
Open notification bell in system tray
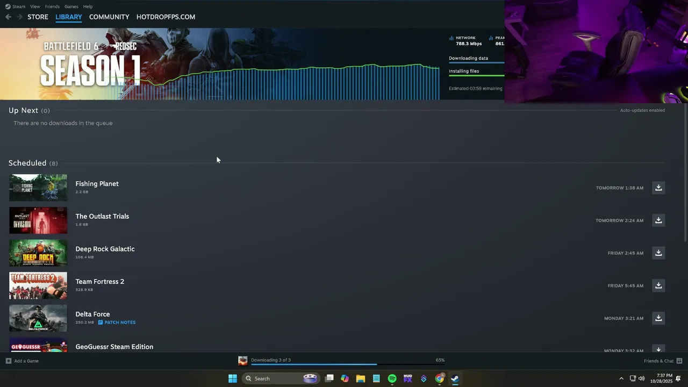[678, 378]
